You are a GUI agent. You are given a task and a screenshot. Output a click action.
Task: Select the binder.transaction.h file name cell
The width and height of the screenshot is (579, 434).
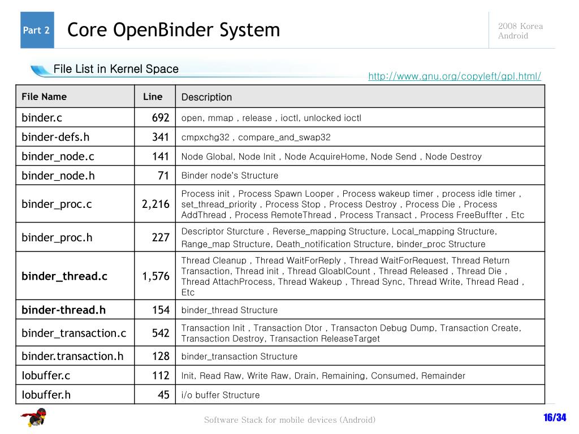coord(75,356)
